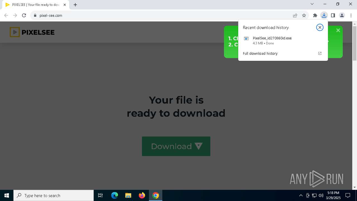
Task: Close the Recent download history popup
Action: tap(320, 27)
